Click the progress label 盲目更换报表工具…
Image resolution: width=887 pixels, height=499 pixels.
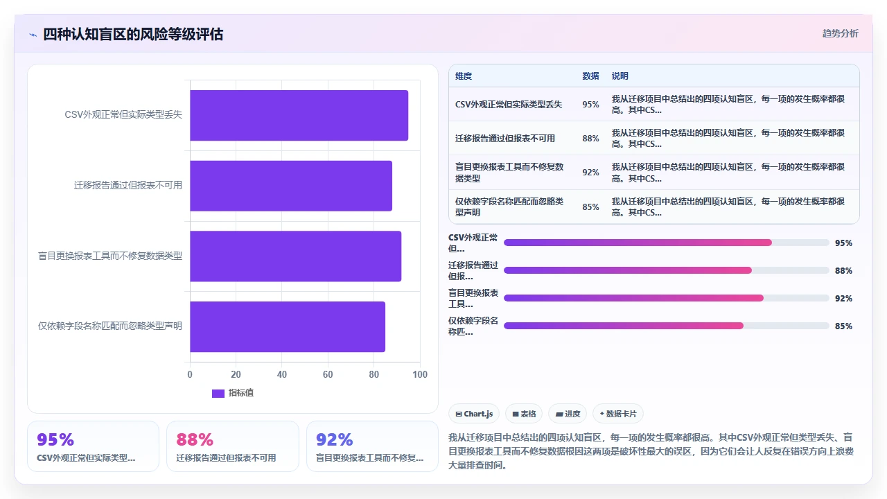(x=473, y=298)
